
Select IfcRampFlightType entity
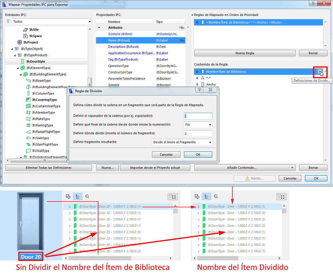coord(46,132)
